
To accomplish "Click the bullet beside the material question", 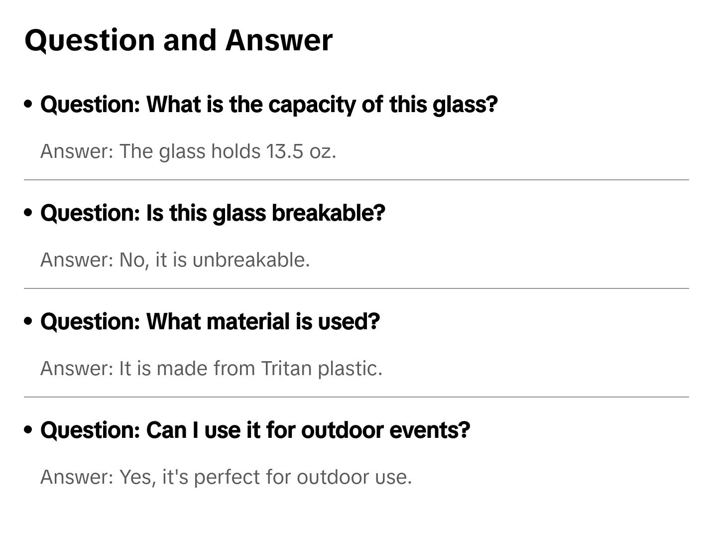I will click(x=28, y=321).
